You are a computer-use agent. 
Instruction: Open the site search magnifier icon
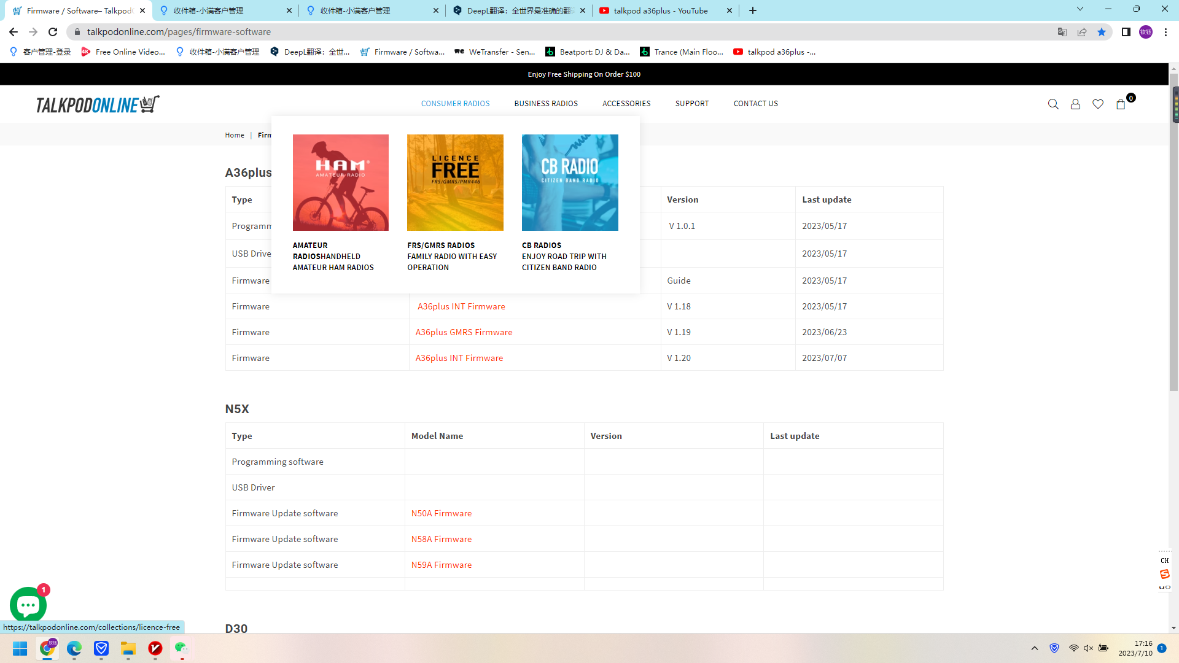(x=1053, y=104)
